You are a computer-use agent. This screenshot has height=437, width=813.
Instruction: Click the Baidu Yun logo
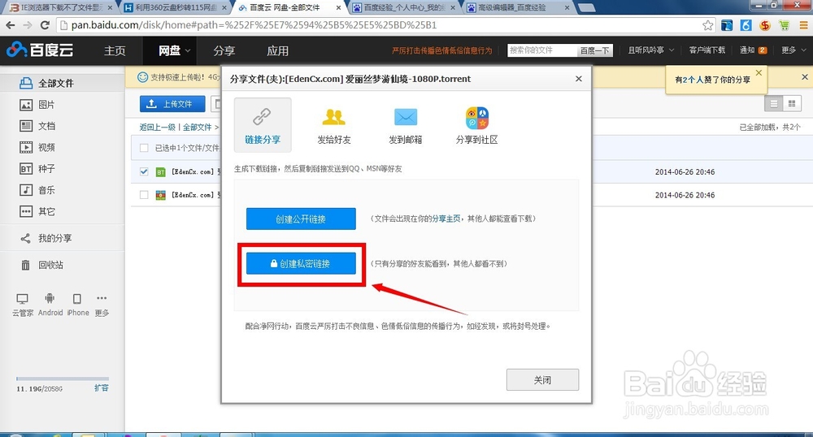[40, 50]
